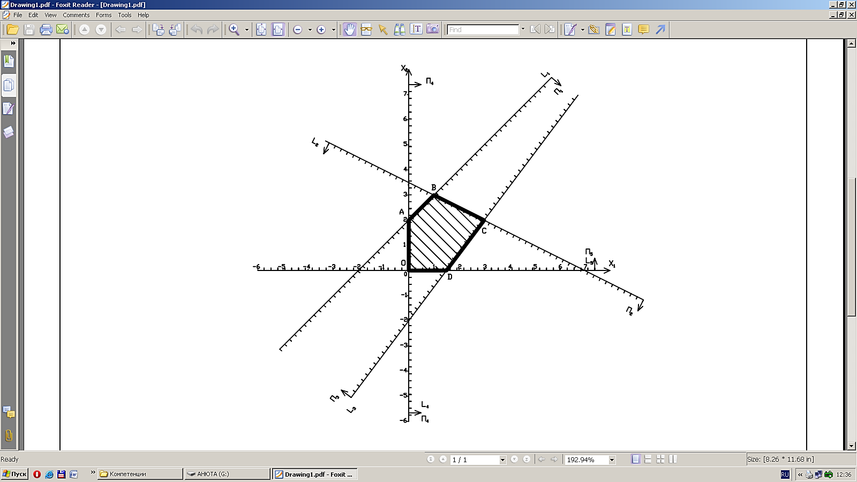Activate the Snapshot camera tool
Screen dimensions: 857x482
point(433,29)
